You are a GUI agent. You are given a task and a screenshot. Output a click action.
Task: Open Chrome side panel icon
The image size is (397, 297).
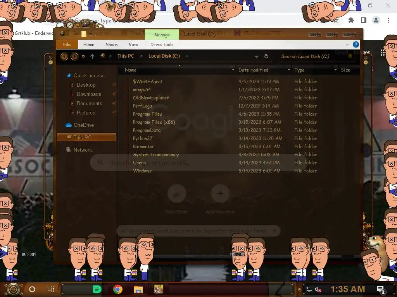pos(364,20)
